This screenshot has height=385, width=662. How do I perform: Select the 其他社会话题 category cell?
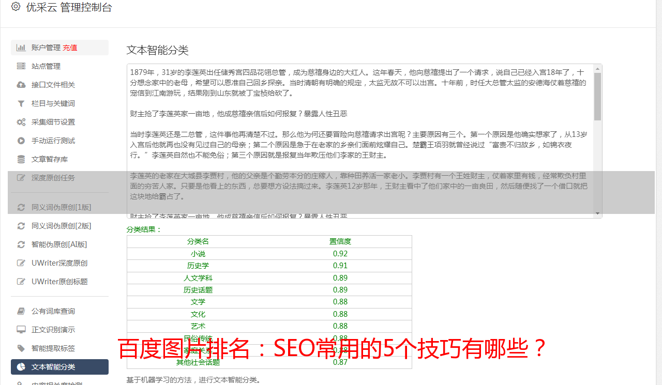click(198, 363)
